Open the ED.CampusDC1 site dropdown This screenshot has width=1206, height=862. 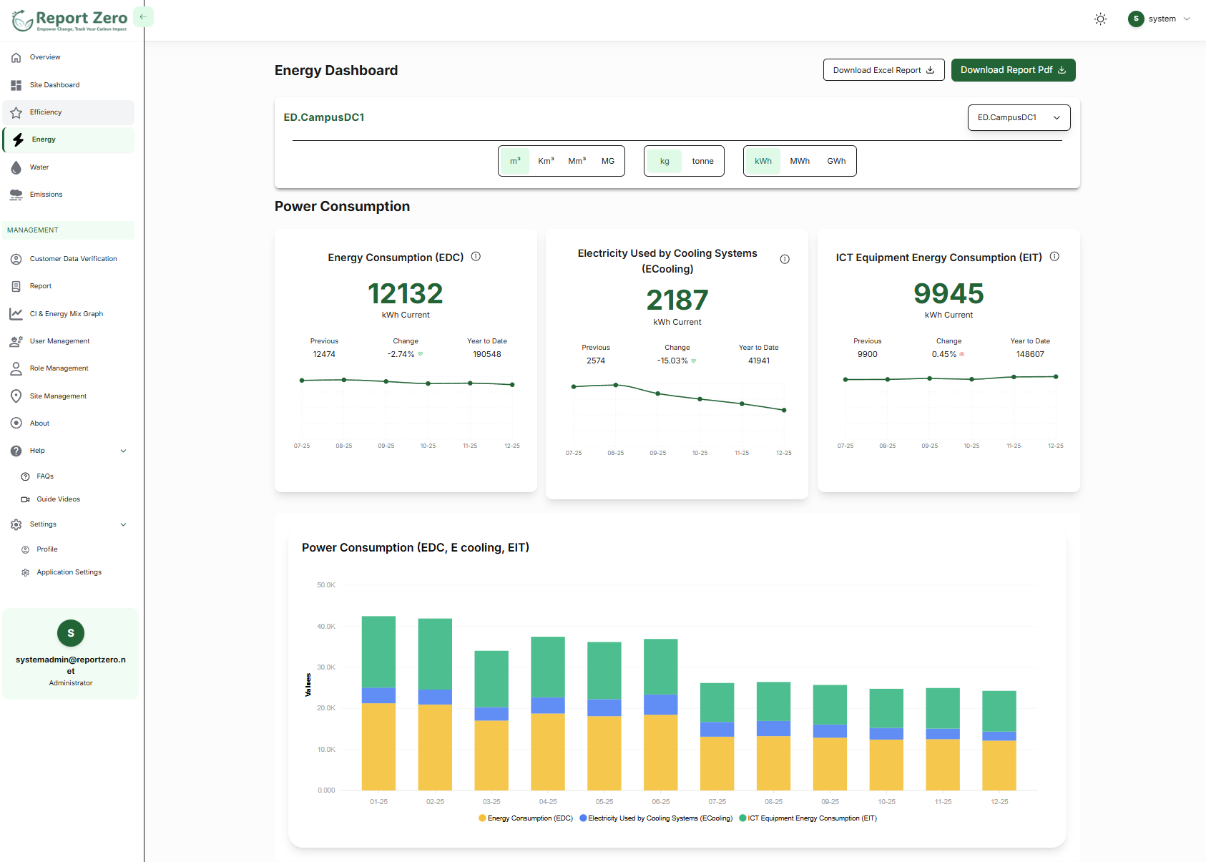(x=1019, y=118)
